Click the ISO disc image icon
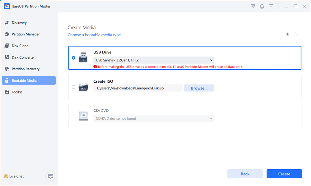 tap(83, 87)
